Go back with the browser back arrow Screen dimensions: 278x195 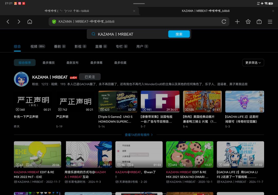coord(8,22)
